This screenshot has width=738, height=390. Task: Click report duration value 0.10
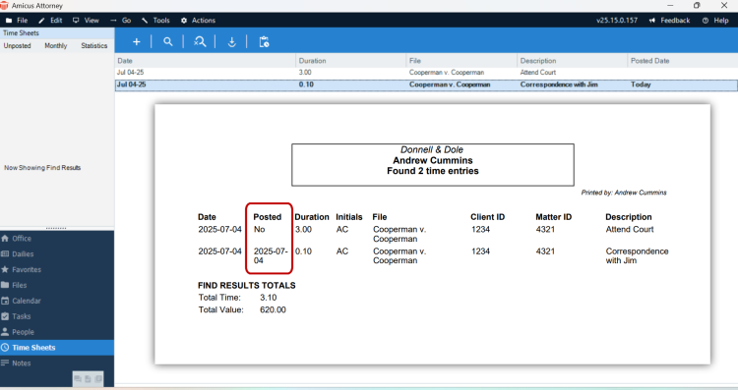click(304, 251)
